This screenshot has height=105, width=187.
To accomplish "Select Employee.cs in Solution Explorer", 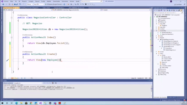I will [x=169, y=48].
